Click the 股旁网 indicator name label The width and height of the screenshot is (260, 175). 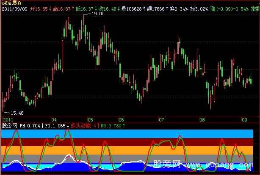(9, 126)
